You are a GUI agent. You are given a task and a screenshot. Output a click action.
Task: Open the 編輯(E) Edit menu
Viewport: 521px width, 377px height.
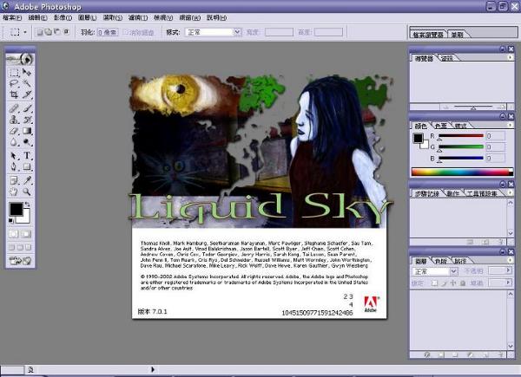[x=37, y=17]
